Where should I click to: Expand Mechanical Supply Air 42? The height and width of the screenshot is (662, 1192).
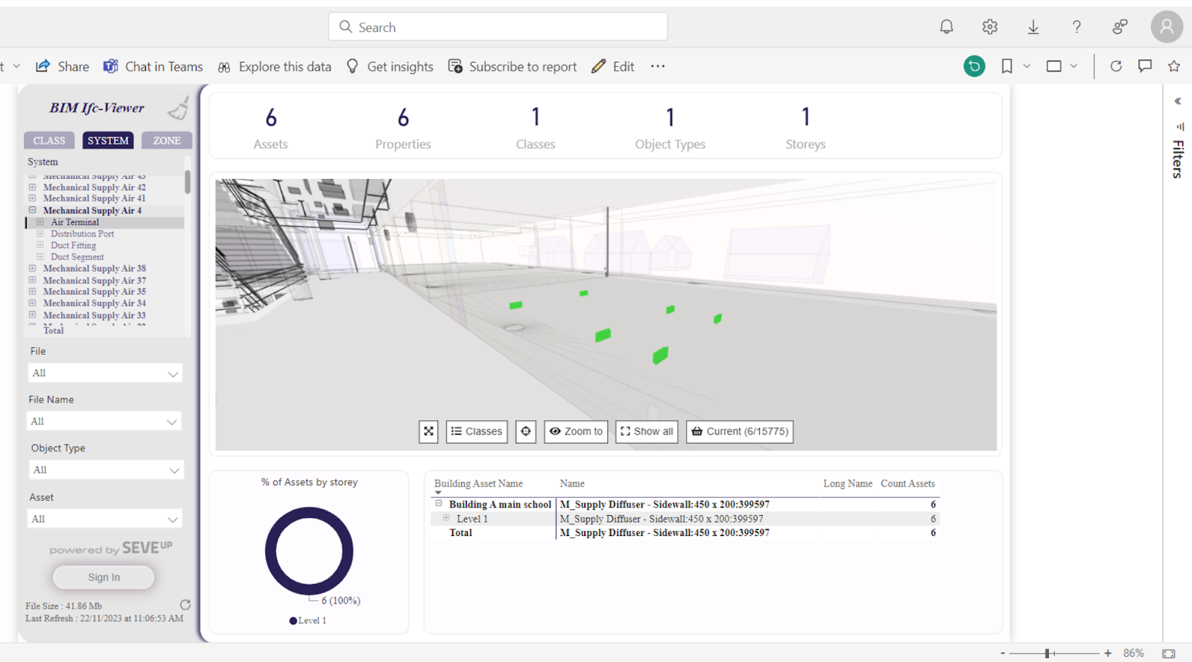pyautogui.click(x=32, y=187)
